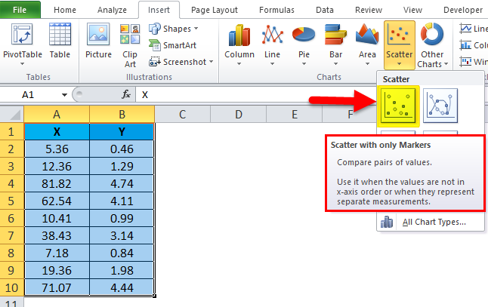Open the Clip Art pane
This screenshot has width=488, height=307.
click(130, 46)
